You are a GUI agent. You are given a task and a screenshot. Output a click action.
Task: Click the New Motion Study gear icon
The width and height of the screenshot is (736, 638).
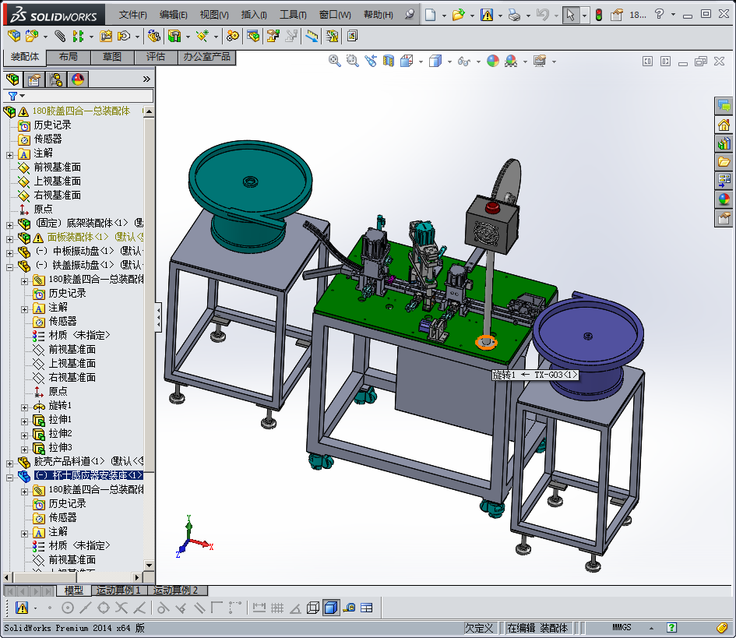(x=232, y=36)
